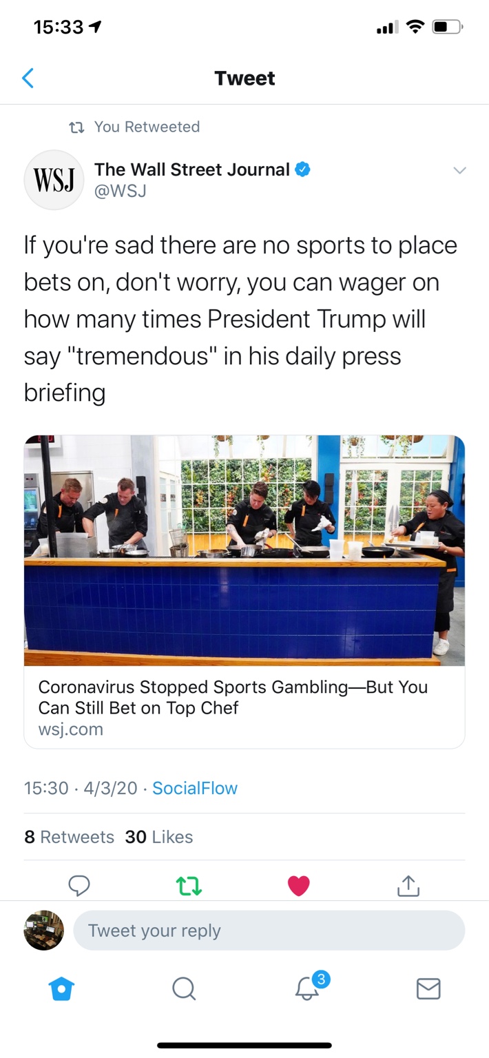Unlike tweet via red heart icon
The image size is (489, 1058).
coord(298,886)
